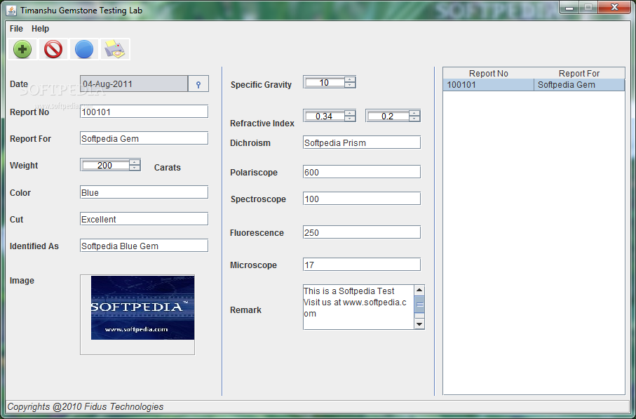This screenshot has height=419, width=636.
Task: Click the blue circle toolbar icon
Action: pos(84,50)
